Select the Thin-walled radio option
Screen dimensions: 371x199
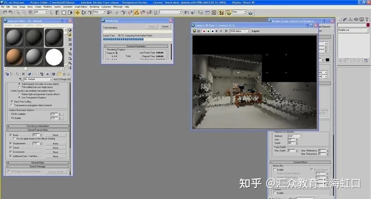(x=20, y=87)
